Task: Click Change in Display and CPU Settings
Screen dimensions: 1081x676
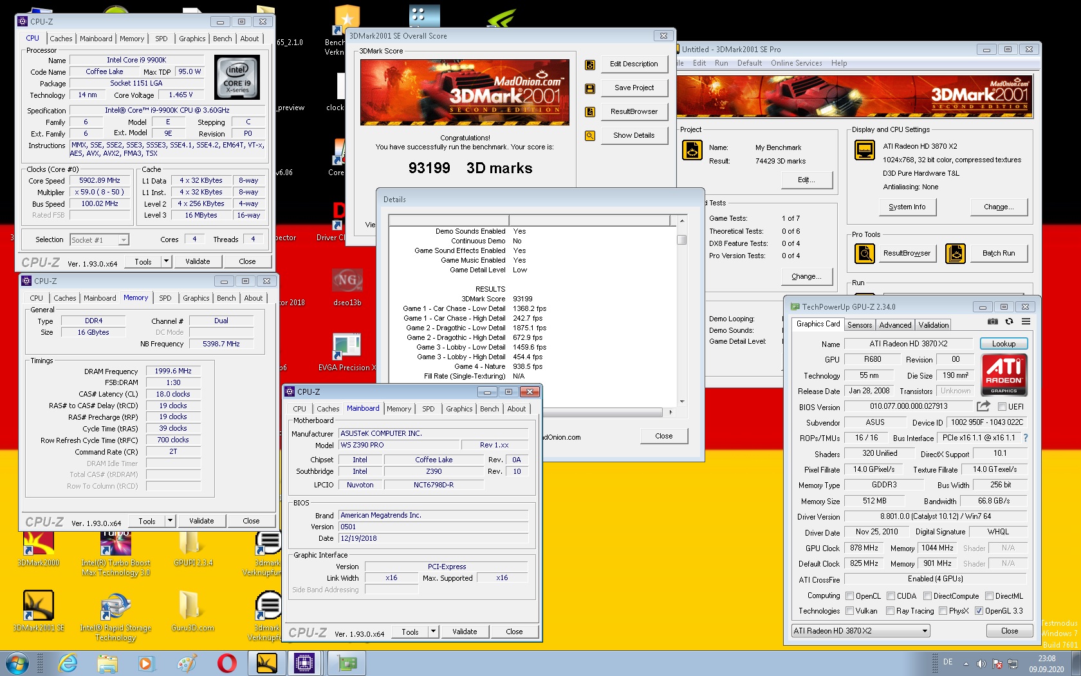Action: [999, 207]
